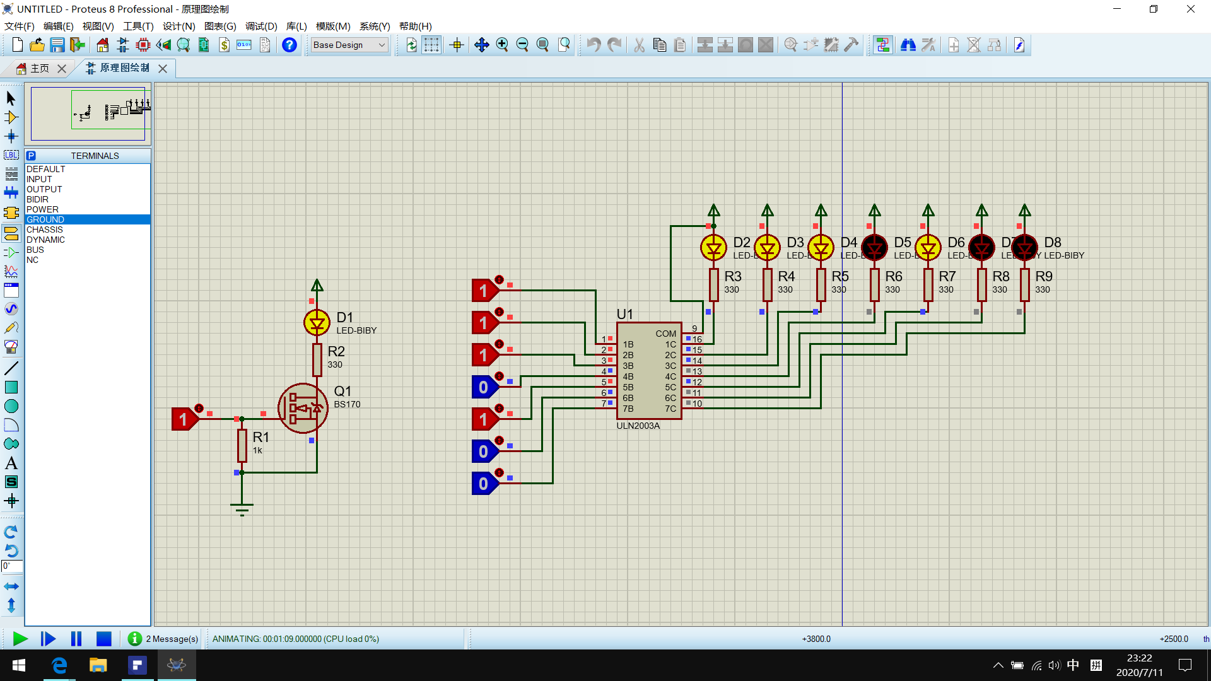Toggle logic state driving Q1 gate
The image size is (1211, 681).
click(184, 419)
